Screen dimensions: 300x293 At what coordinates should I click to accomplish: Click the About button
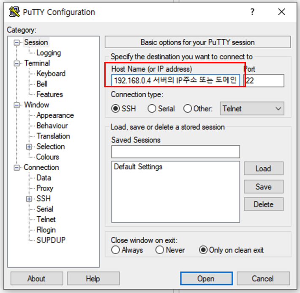tap(37, 279)
